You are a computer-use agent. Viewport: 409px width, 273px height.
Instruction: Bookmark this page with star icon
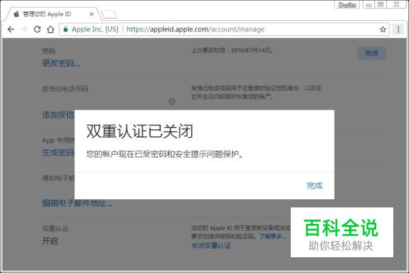pyautogui.click(x=383, y=29)
